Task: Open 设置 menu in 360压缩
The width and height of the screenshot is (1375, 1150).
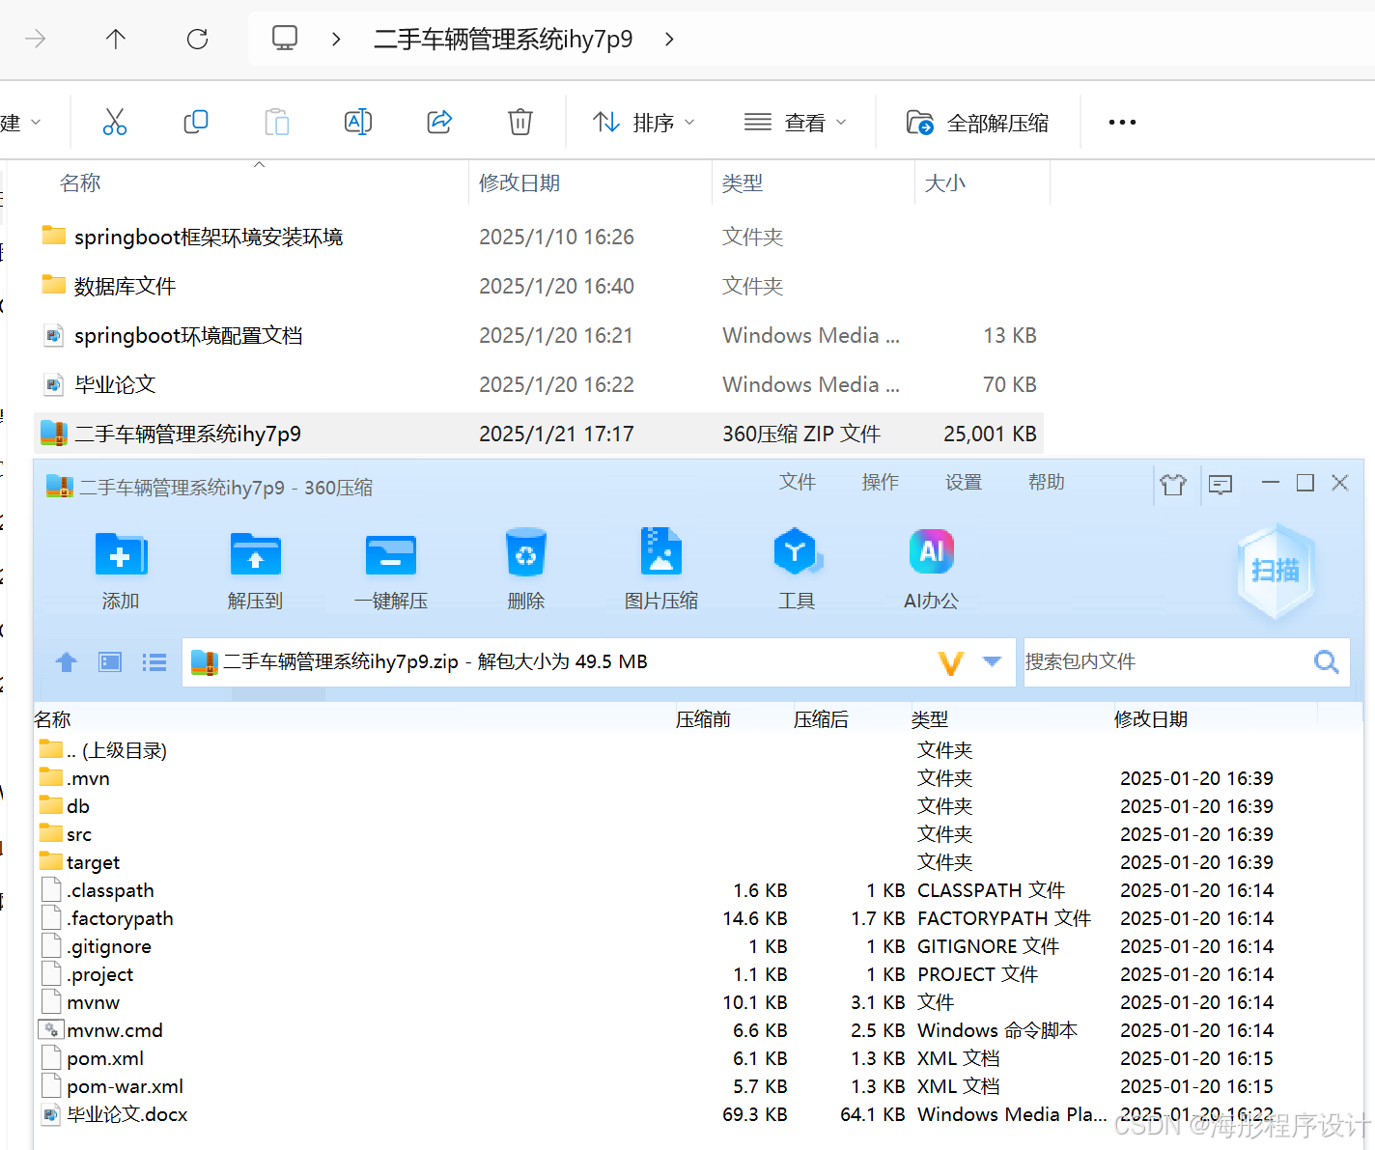Action: (x=964, y=482)
